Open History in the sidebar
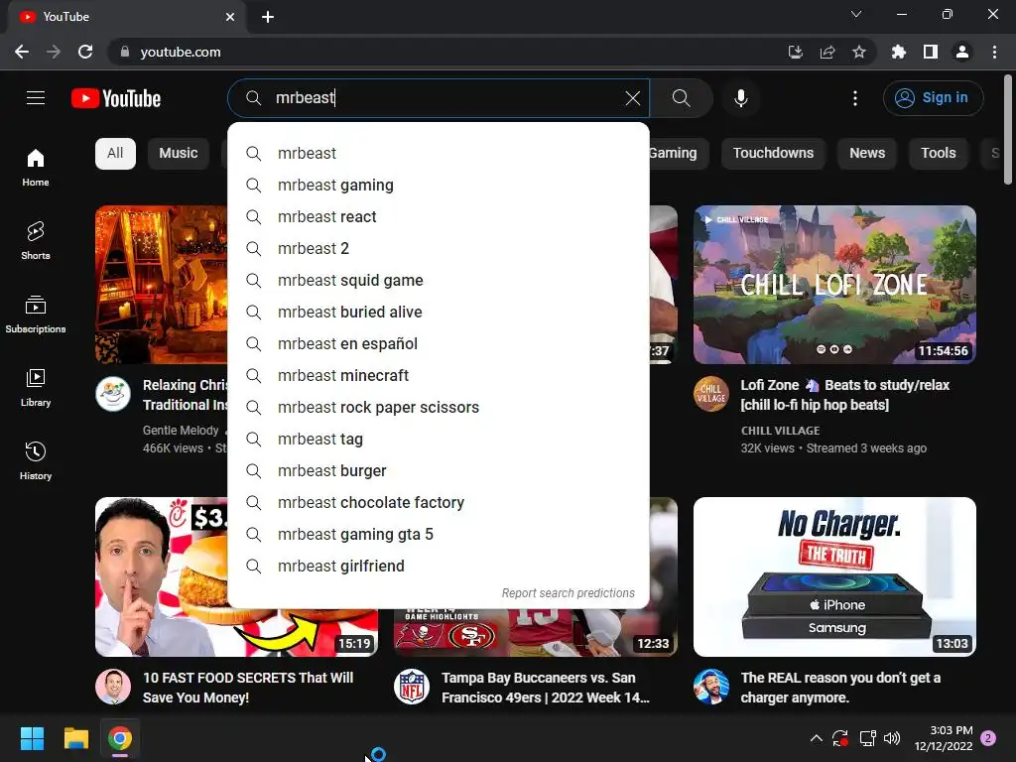The width and height of the screenshot is (1016, 762). [x=36, y=460]
